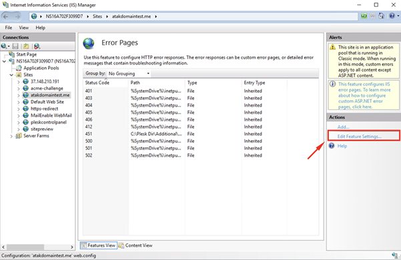Click the Delete Connection icon in Connections toolbar
Image resolution: width=401 pixels, height=260 pixels.
[x=37, y=46]
